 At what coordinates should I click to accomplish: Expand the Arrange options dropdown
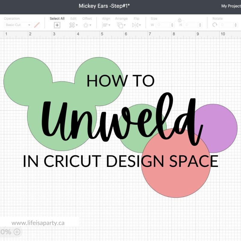pos(125,25)
